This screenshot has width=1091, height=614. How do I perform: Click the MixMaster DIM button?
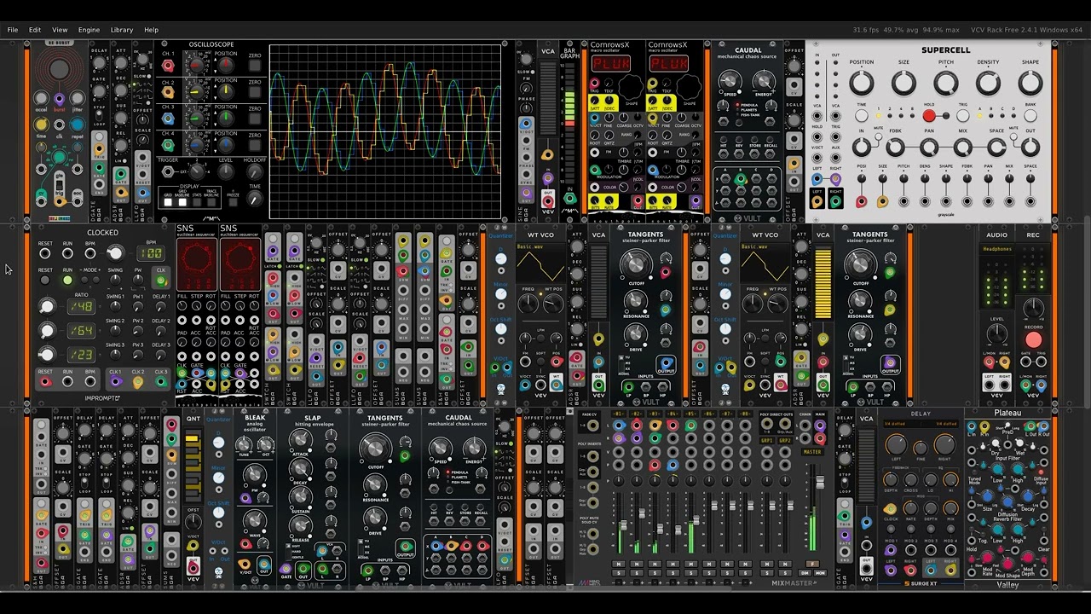[804, 572]
